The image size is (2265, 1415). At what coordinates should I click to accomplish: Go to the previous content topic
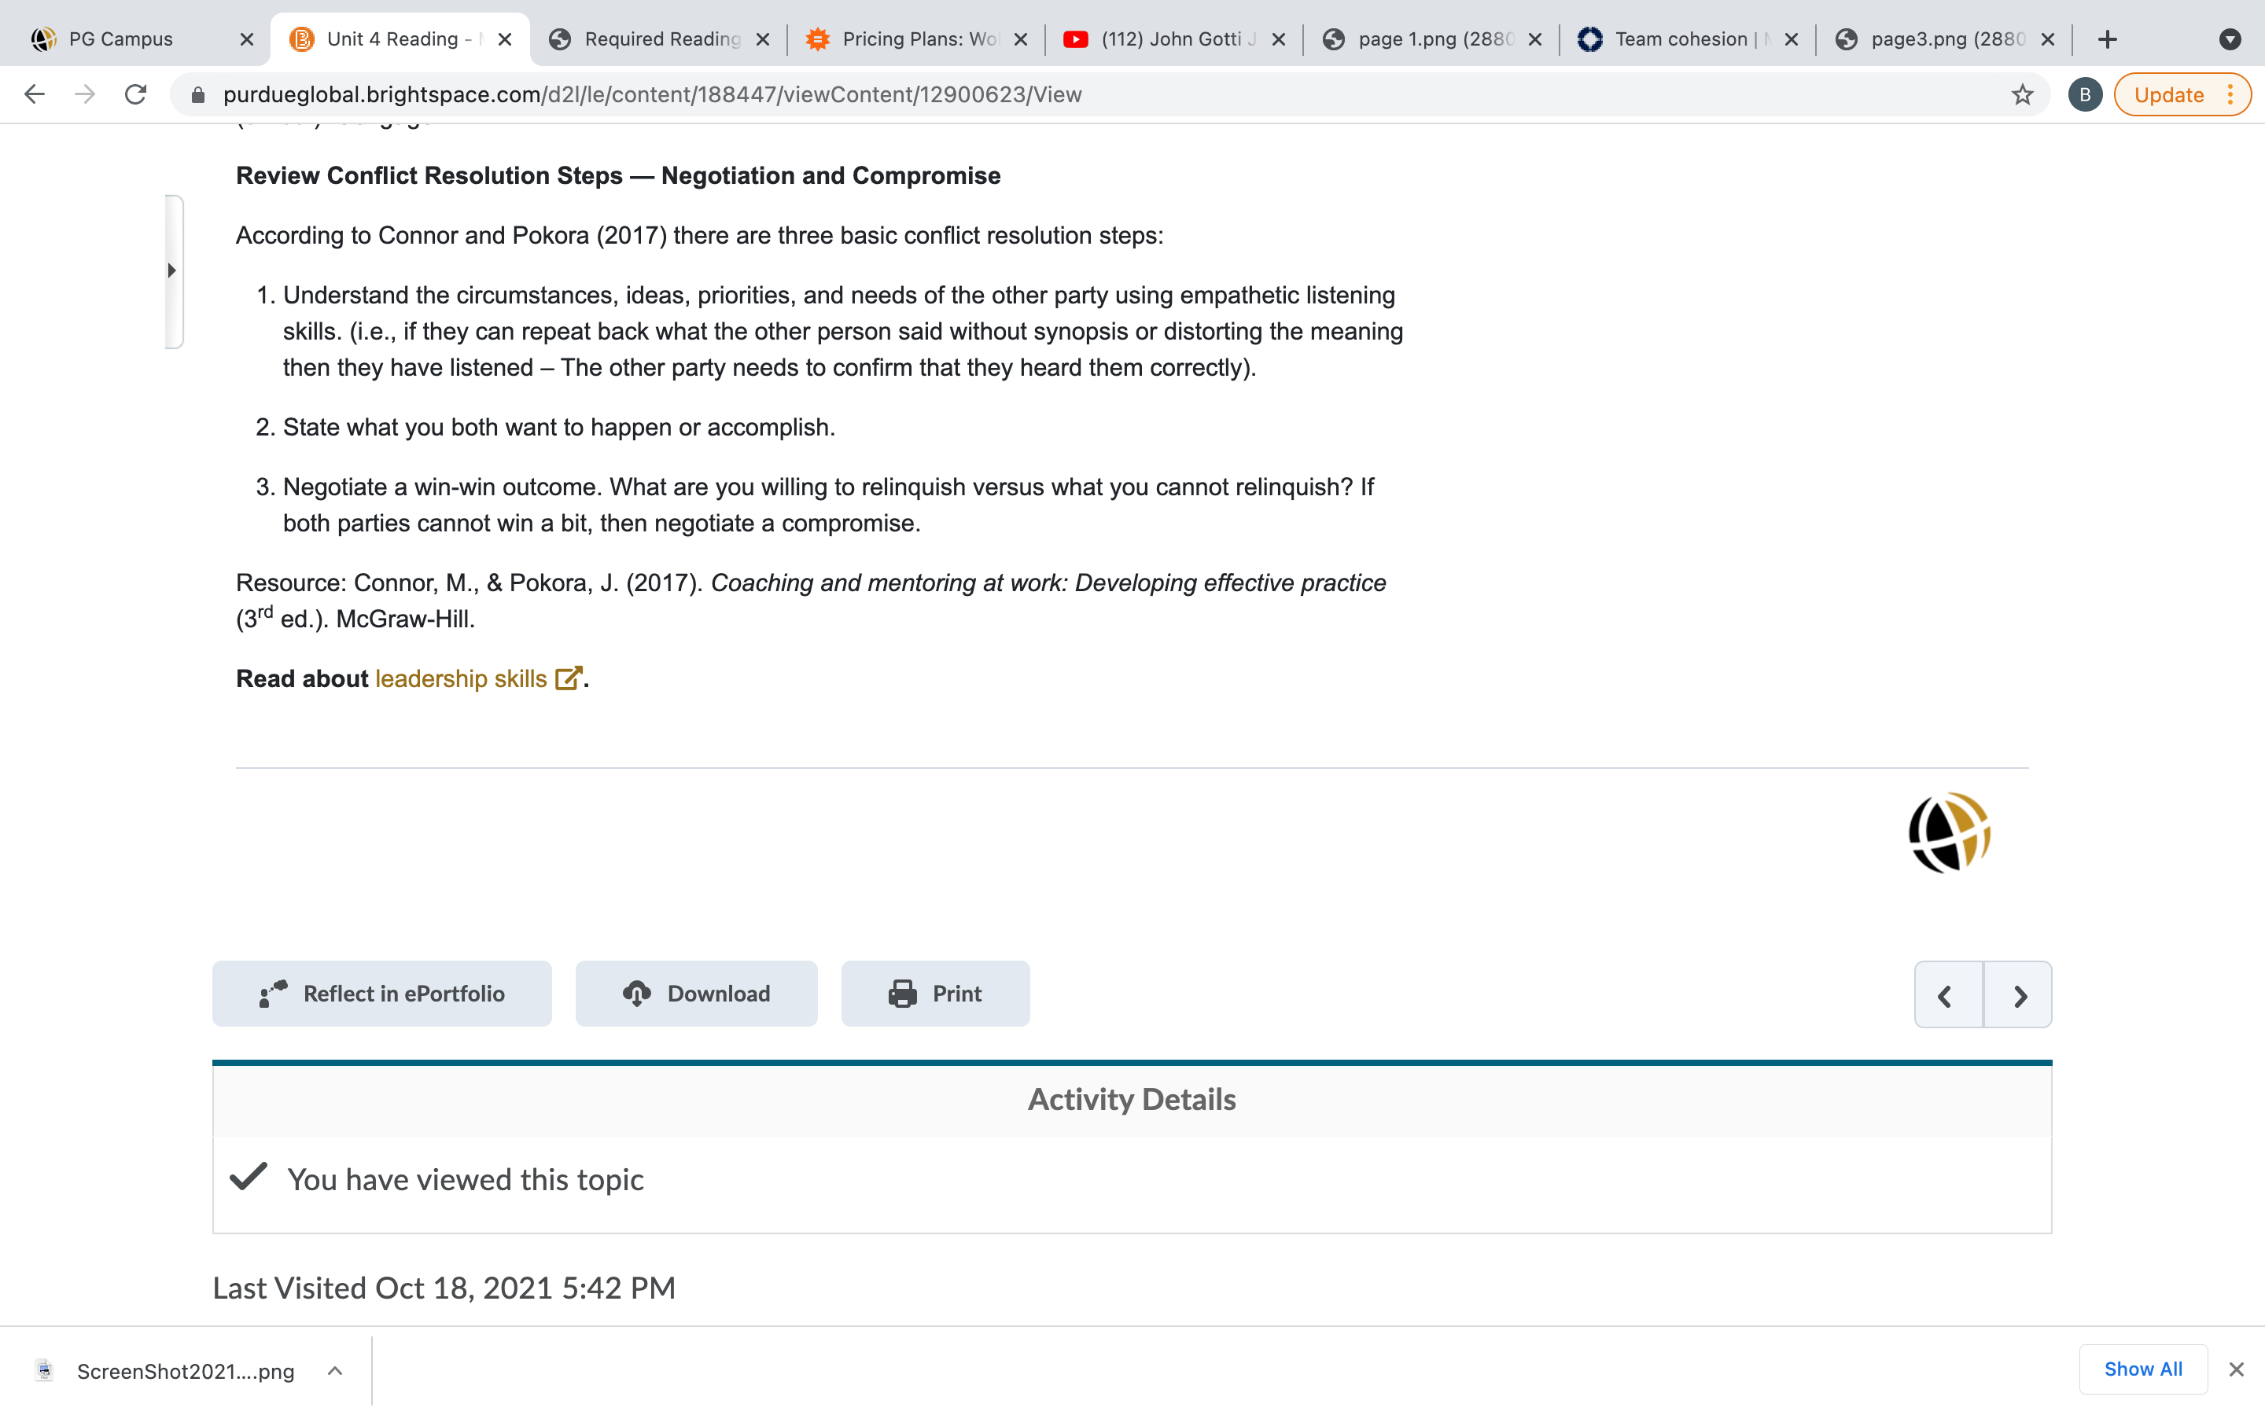point(1948,994)
